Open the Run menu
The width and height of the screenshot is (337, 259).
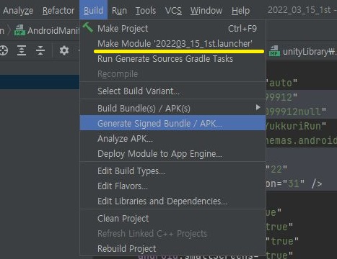pos(119,11)
